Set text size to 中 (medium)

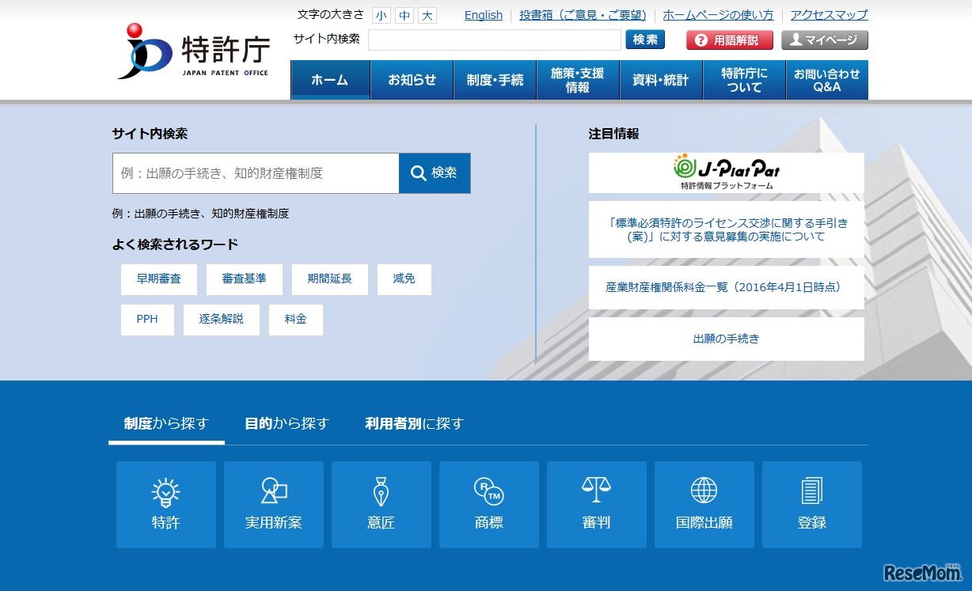(x=404, y=14)
